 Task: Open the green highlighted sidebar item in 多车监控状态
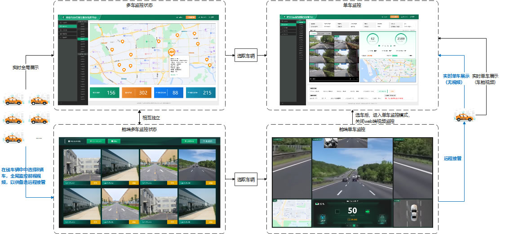coord(68,26)
